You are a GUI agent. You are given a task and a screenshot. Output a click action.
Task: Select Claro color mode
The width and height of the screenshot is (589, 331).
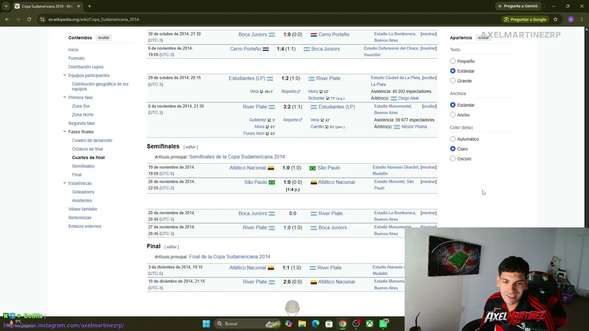453,149
